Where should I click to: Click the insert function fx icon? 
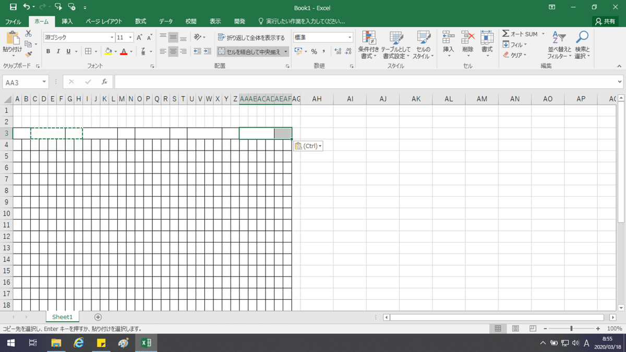[x=104, y=82]
